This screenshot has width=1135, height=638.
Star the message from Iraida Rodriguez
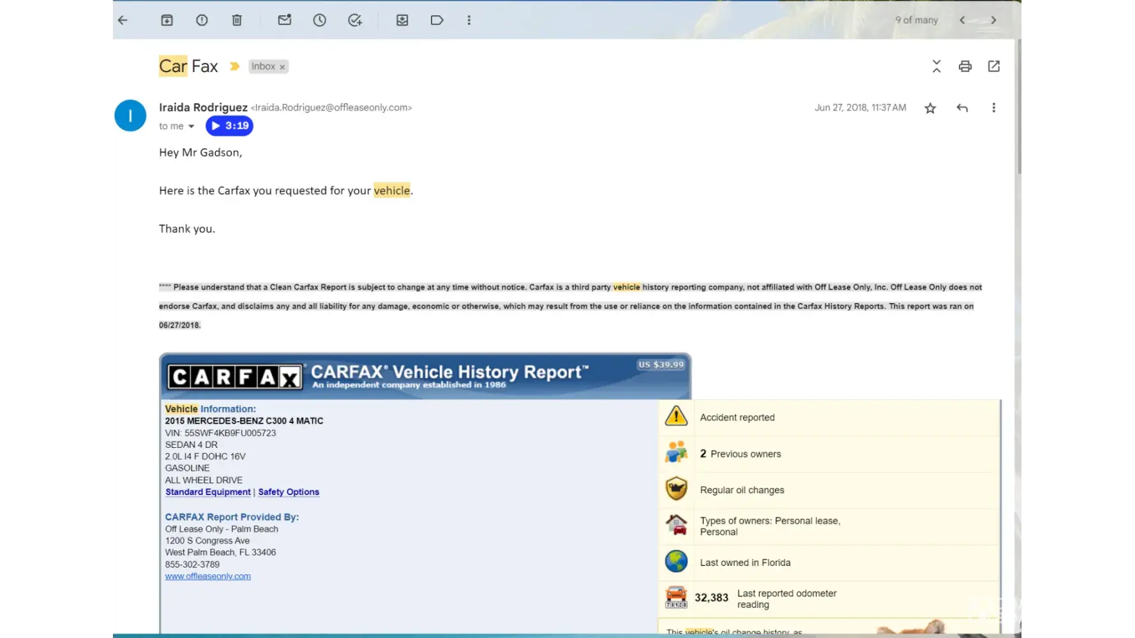click(930, 108)
